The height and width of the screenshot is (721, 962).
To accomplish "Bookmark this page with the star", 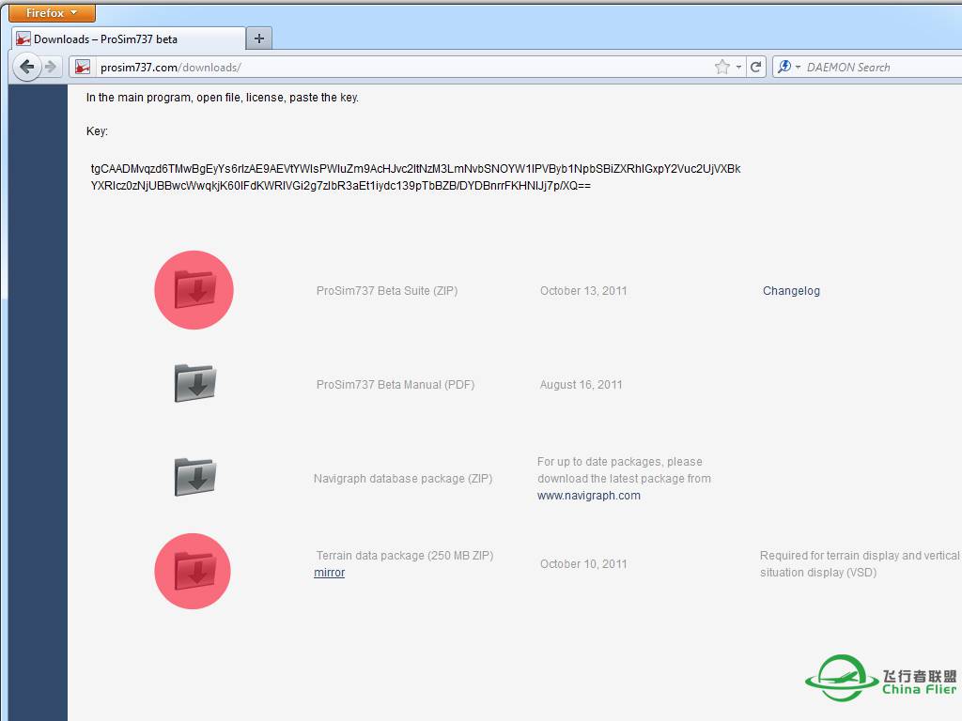I will (x=721, y=67).
